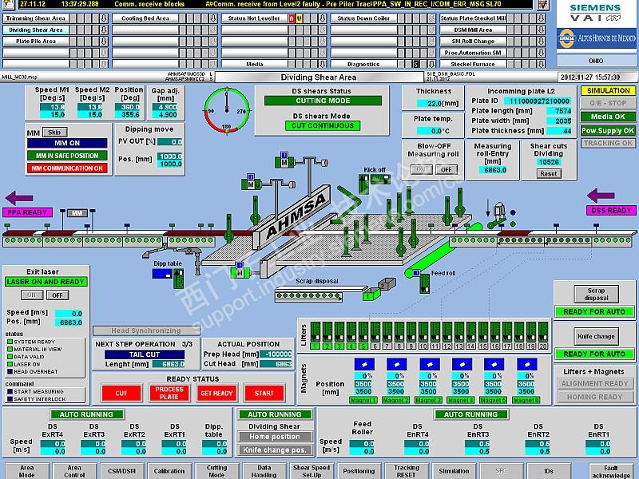The height and width of the screenshot is (479, 639).
Task: Open Cutting Mode bottom menu
Action: point(216,471)
